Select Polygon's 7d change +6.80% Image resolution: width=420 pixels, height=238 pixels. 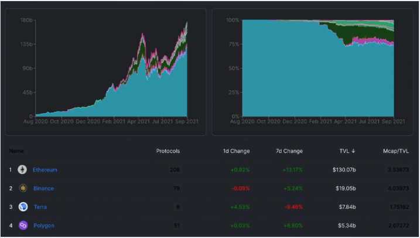[x=293, y=226]
